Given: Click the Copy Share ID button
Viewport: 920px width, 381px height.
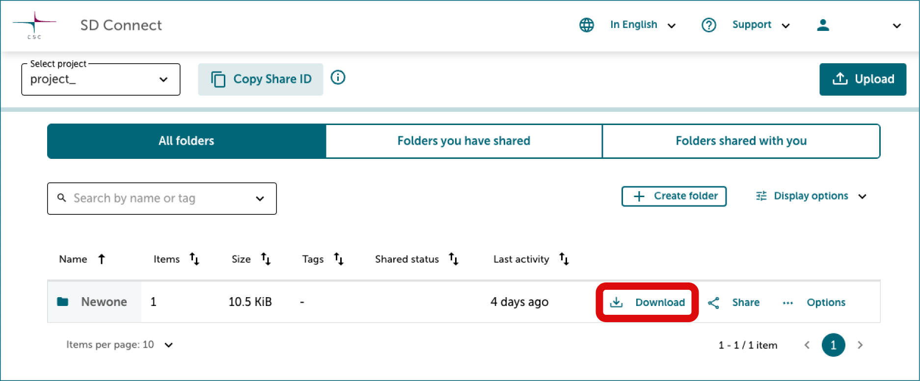Looking at the screenshot, I should [261, 79].
